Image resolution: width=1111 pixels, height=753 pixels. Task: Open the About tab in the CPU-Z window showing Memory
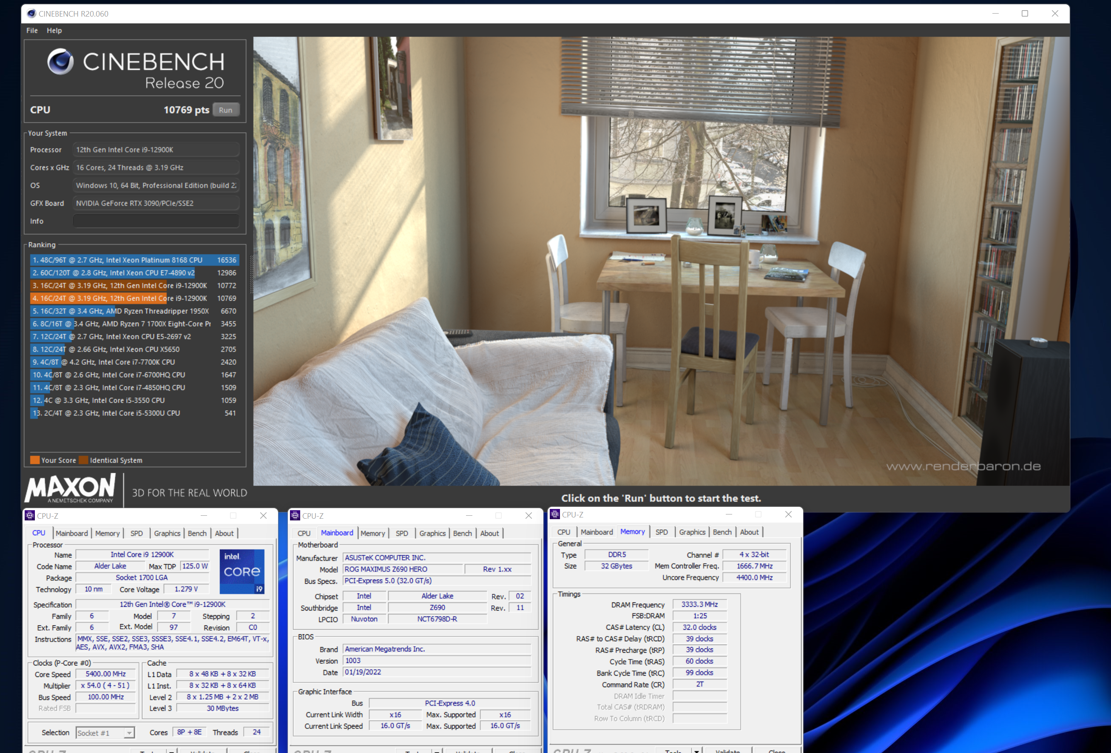coord(749,531)
